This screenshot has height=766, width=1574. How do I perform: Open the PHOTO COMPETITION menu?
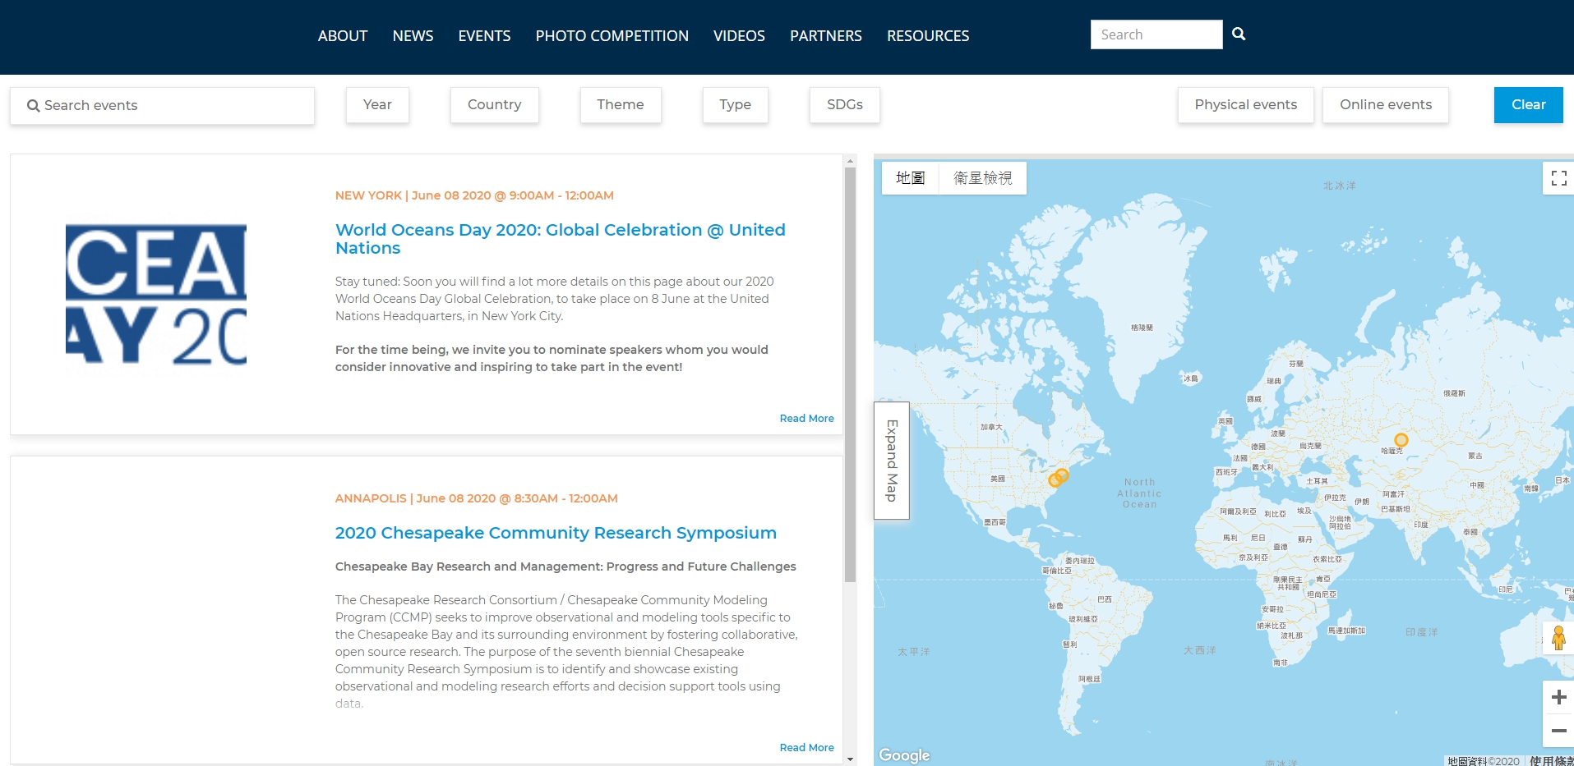(612, 35)
